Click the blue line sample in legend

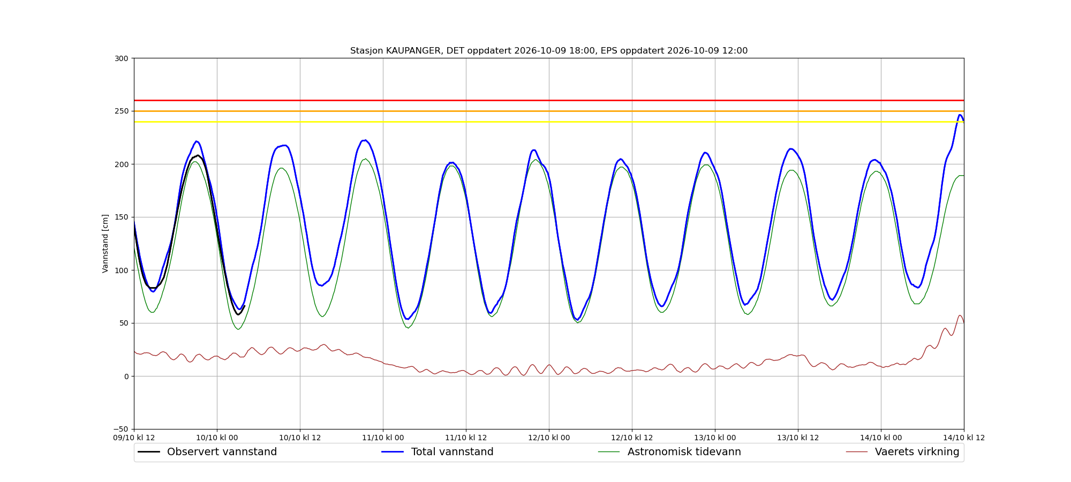pos(393,452)
